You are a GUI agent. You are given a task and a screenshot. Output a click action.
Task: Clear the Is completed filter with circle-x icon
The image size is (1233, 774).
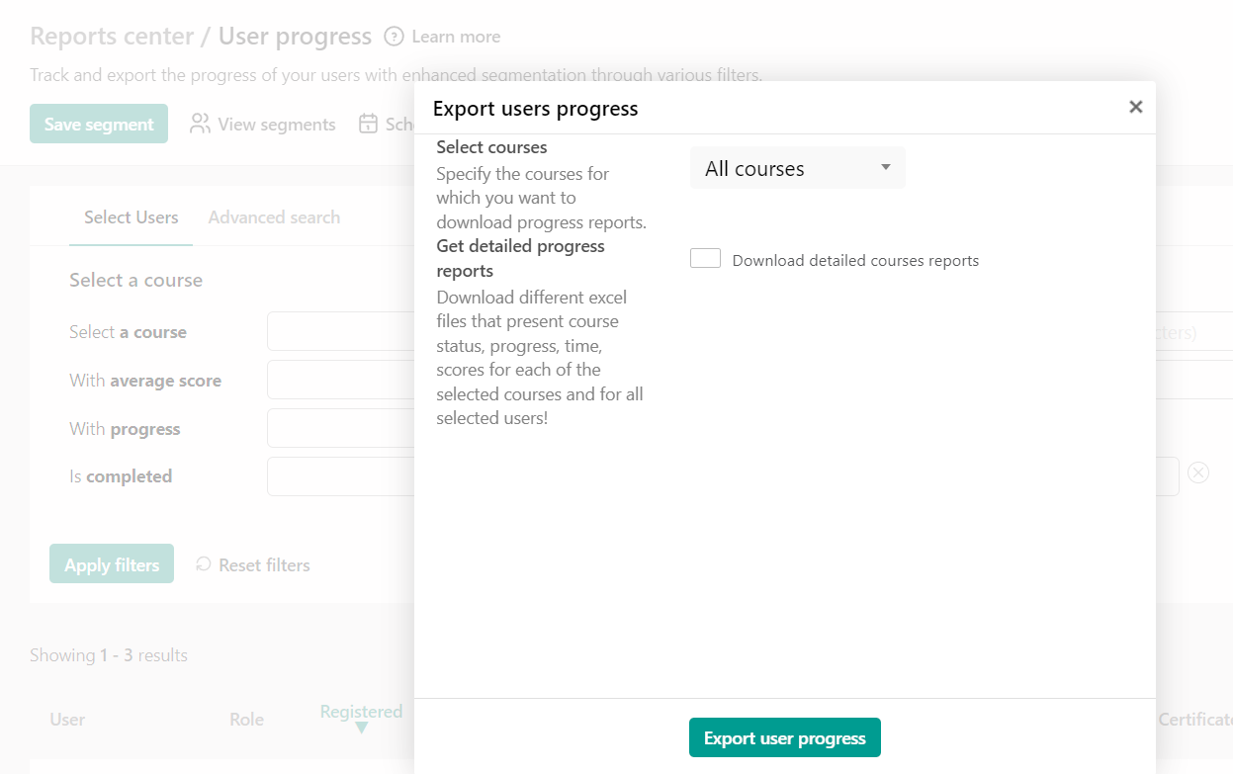(x=1198, y=473)
